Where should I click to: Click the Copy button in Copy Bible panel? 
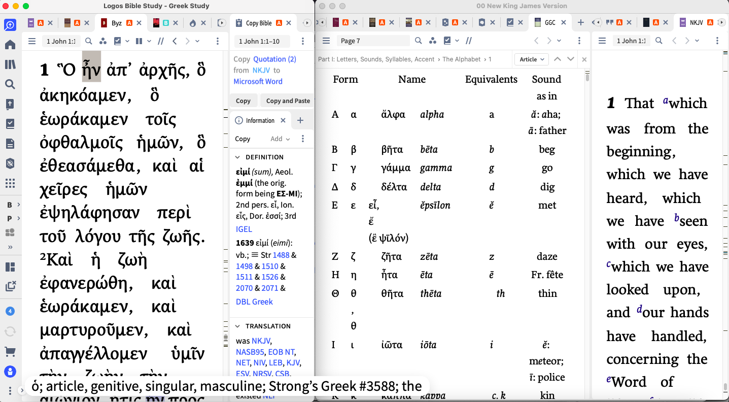(243, 100)
